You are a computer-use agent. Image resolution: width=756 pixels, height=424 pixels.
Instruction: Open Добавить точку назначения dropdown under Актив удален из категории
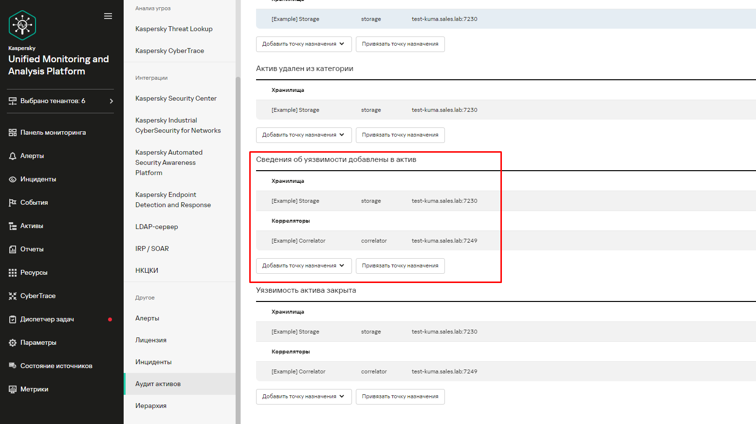pos(304,135)
